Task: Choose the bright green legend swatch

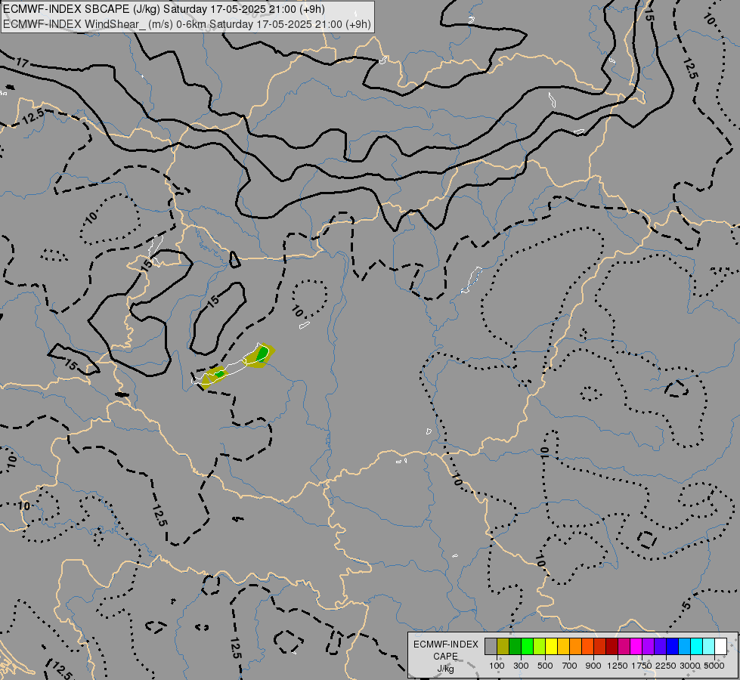Action: click(x=527, y=646)
